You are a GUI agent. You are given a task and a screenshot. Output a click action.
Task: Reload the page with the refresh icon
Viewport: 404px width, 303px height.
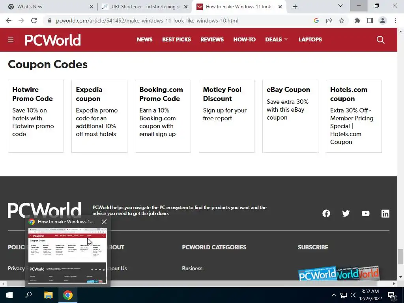point(34,21)
